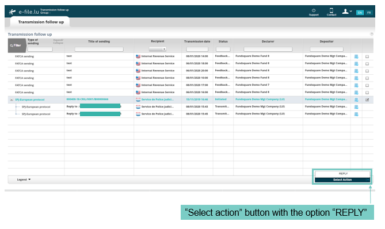Click the e-file.lu logo

tap(24, 12)
